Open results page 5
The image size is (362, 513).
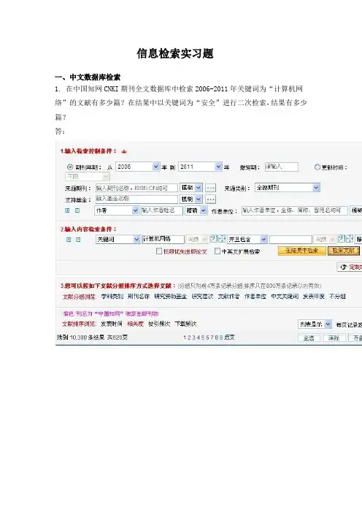pyautogui.click(x=203, y=338)
